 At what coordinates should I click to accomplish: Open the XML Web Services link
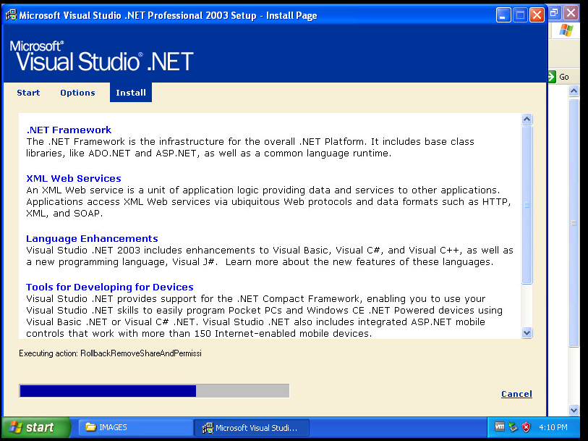[x=74, y=178]
